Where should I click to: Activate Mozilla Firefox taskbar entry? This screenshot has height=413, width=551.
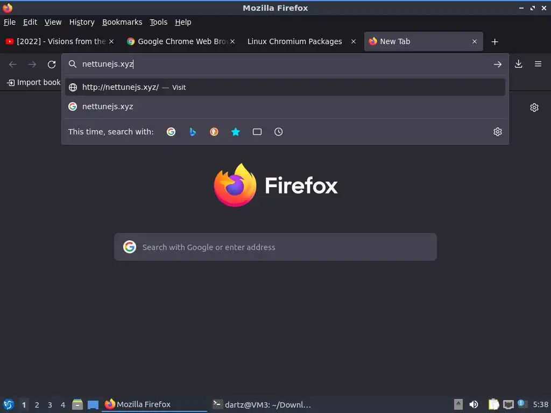coord(154,404)
